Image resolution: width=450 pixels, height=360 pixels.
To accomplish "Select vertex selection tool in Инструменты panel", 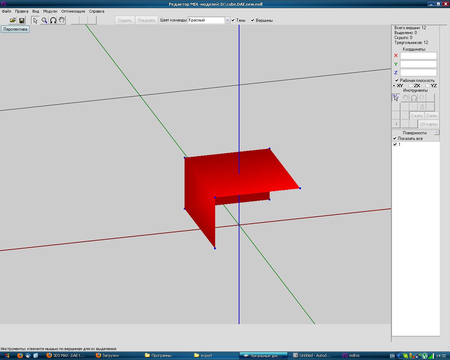I will [396, 98].
